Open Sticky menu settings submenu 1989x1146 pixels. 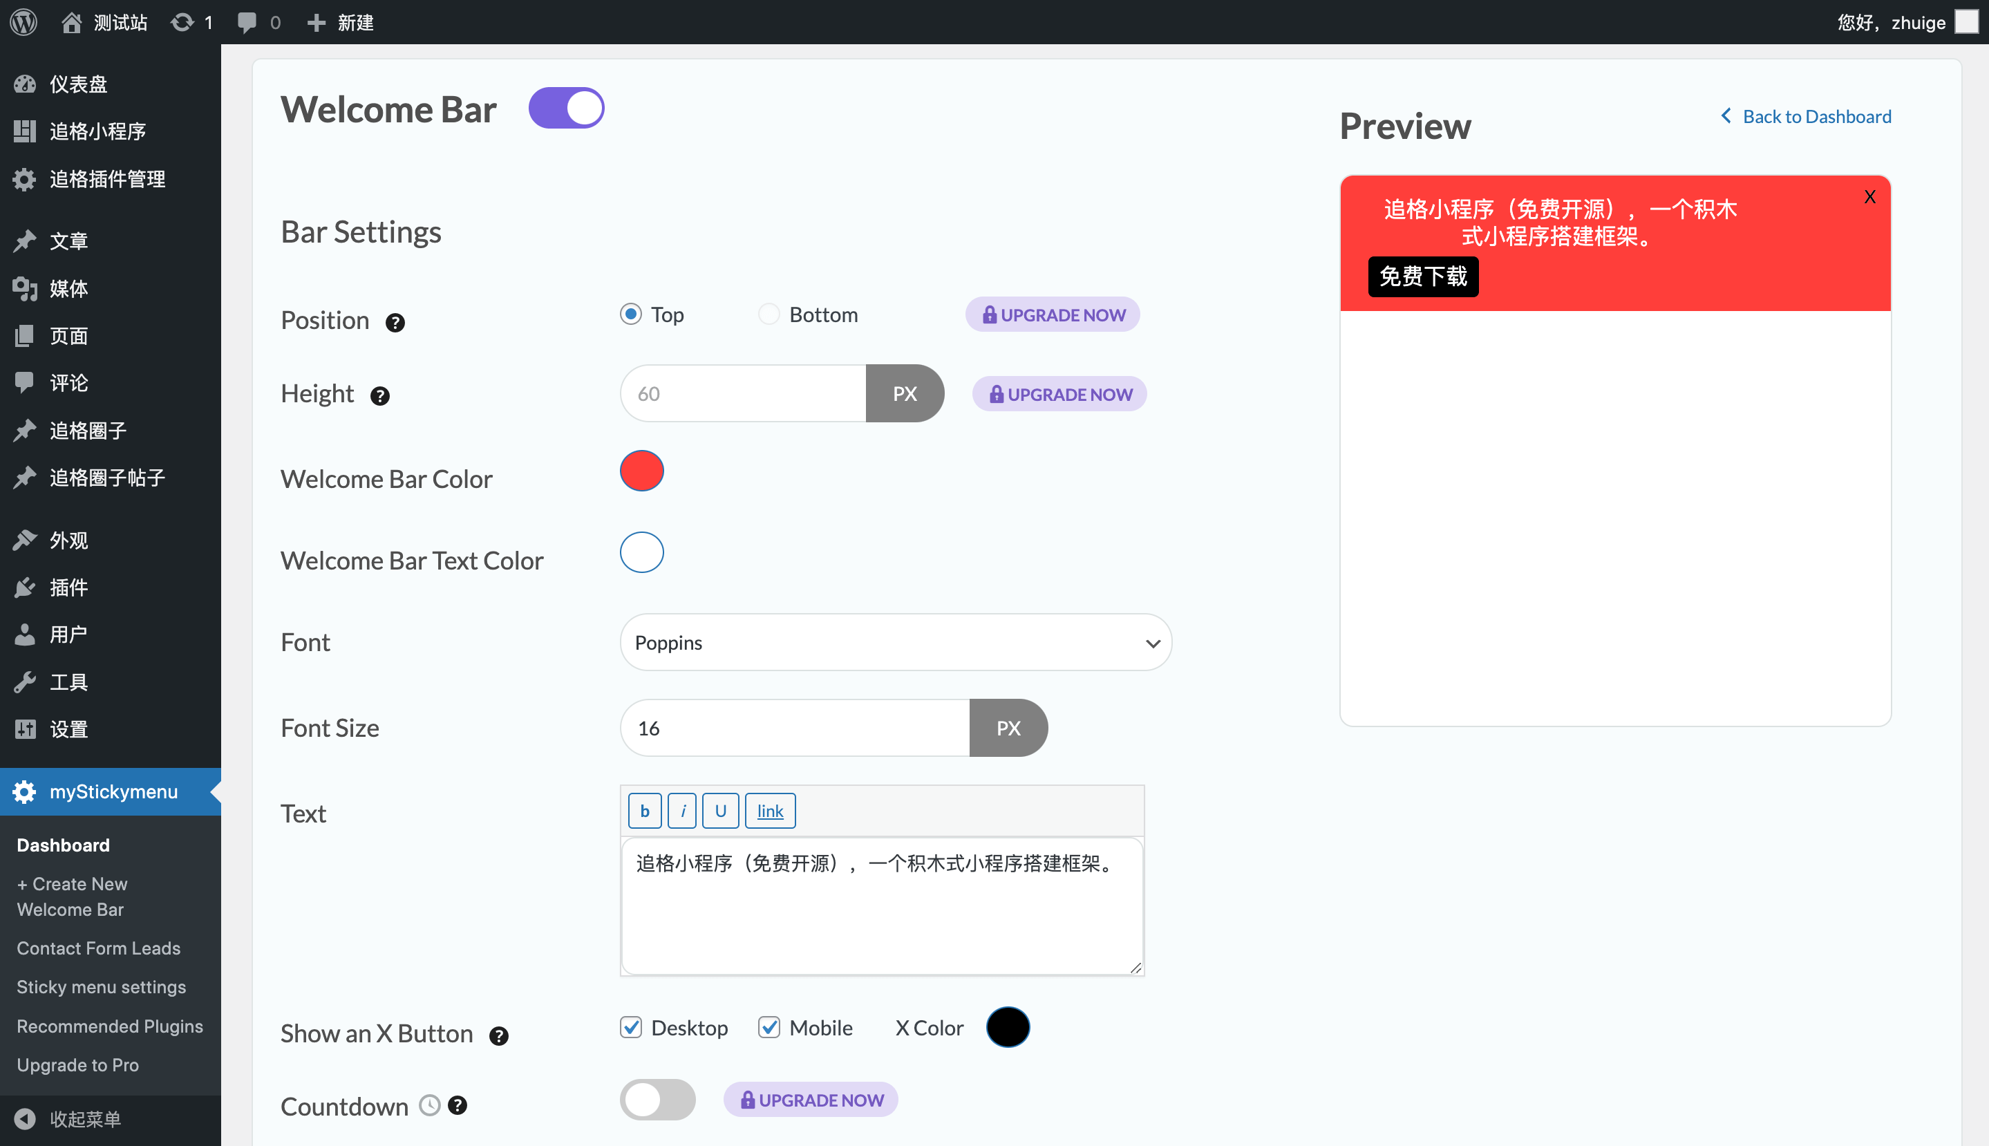102,986
